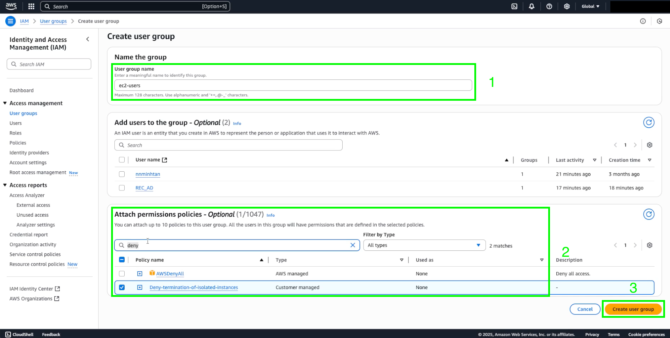670x338 pixels.
Task: Open the Feedback link in the footer
Action: pos(51,334)
